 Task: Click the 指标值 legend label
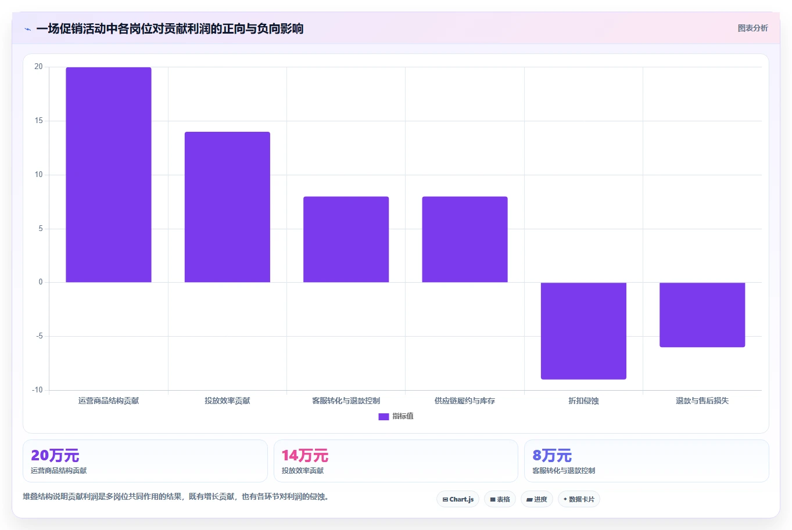tap(403, 416)
